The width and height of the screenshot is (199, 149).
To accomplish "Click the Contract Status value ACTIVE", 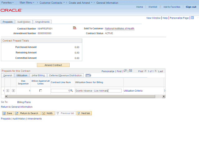I will click(109, 33).
